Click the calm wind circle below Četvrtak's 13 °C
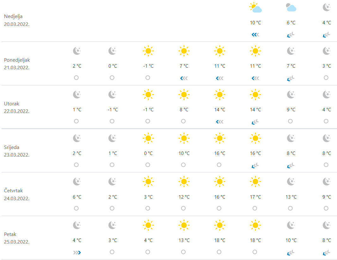 [x=291, y=208]
